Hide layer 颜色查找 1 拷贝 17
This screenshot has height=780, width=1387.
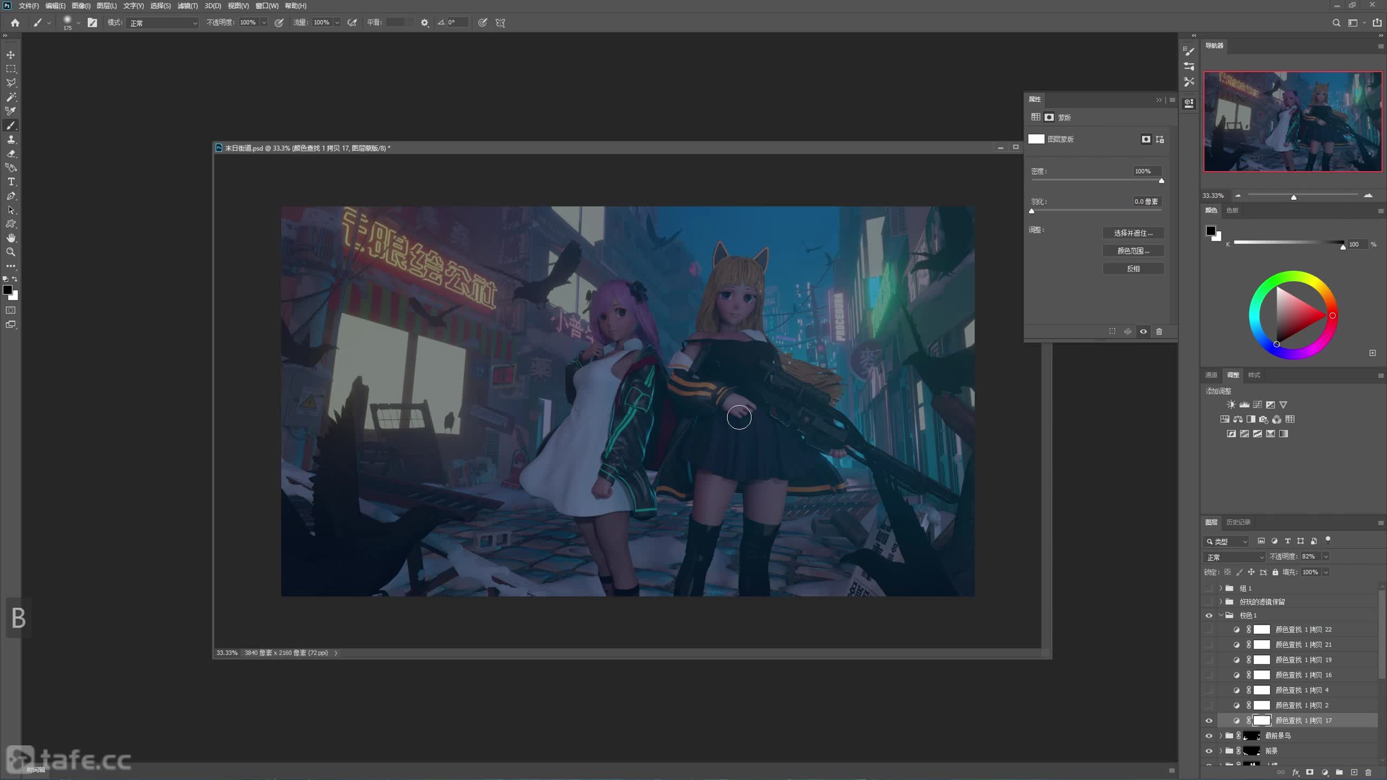click(x=1209, y=720)
